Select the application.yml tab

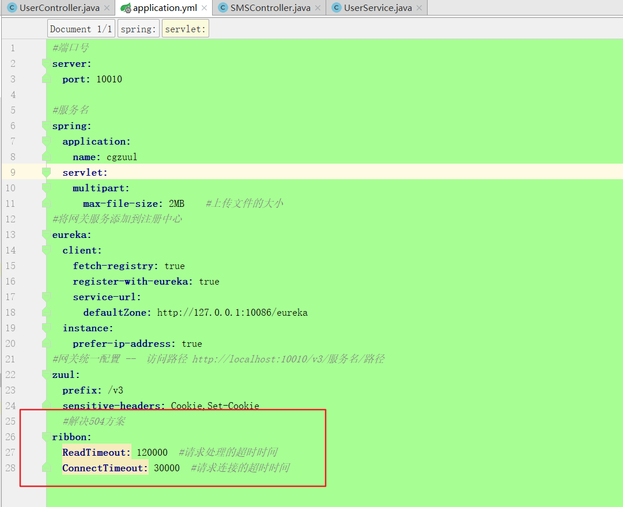165,7
